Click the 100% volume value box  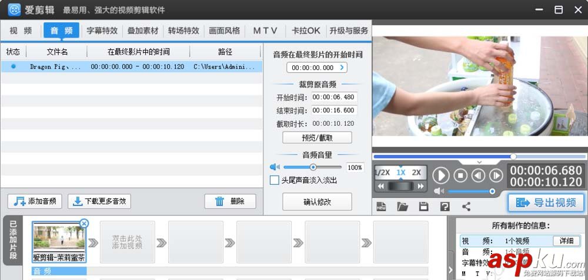coord(355,167)
